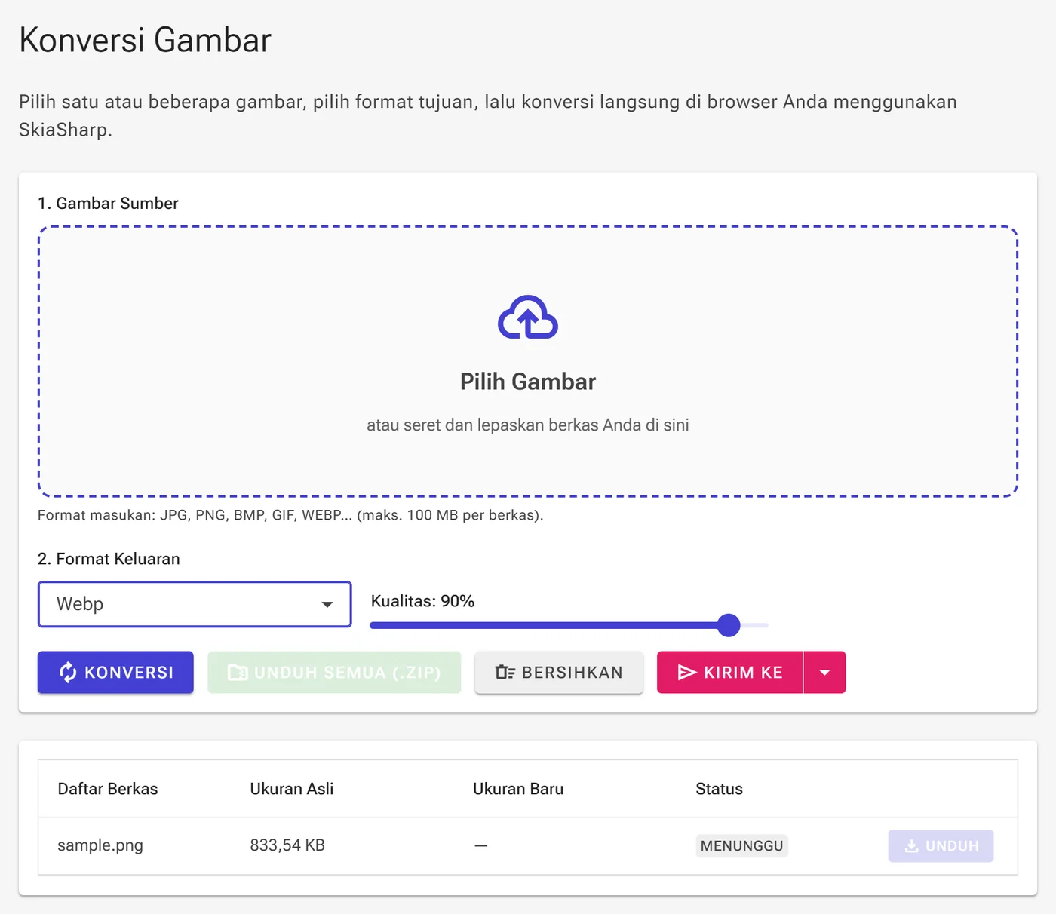This screenshot has width=1056, height=914.
Task: Click the KIRIM KE button
Action: point(729,672)
